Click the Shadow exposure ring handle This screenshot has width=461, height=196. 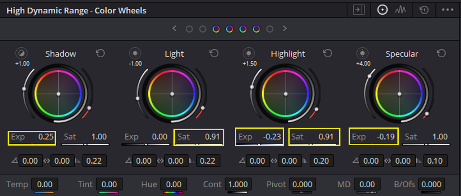[24, 89]
